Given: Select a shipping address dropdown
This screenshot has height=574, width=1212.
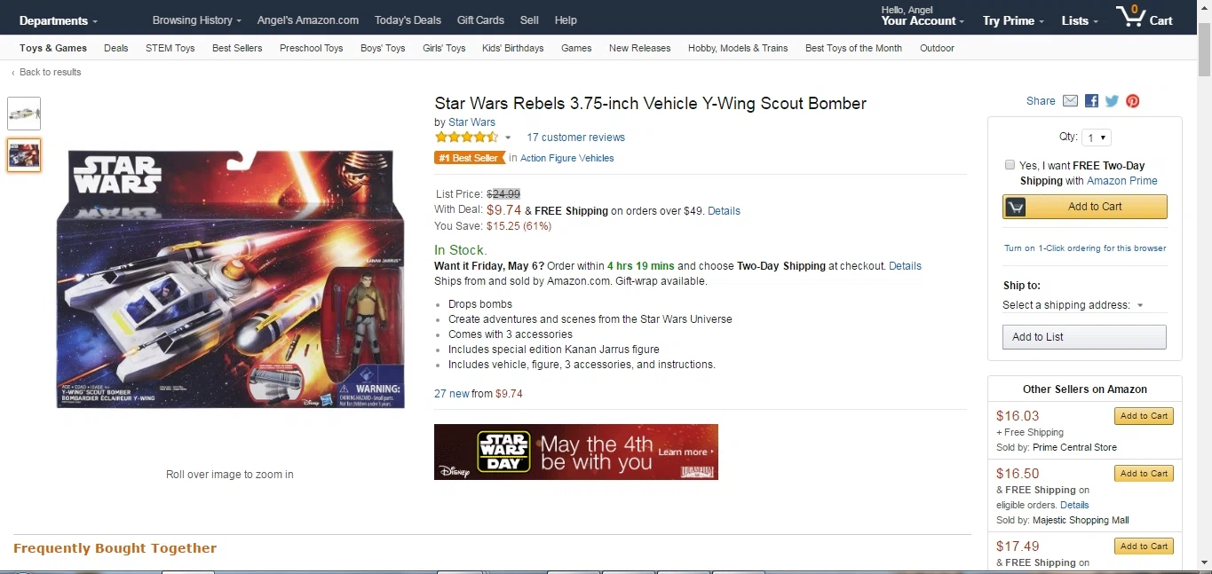Looking at the screenshot, I should tap(1073, 305).
